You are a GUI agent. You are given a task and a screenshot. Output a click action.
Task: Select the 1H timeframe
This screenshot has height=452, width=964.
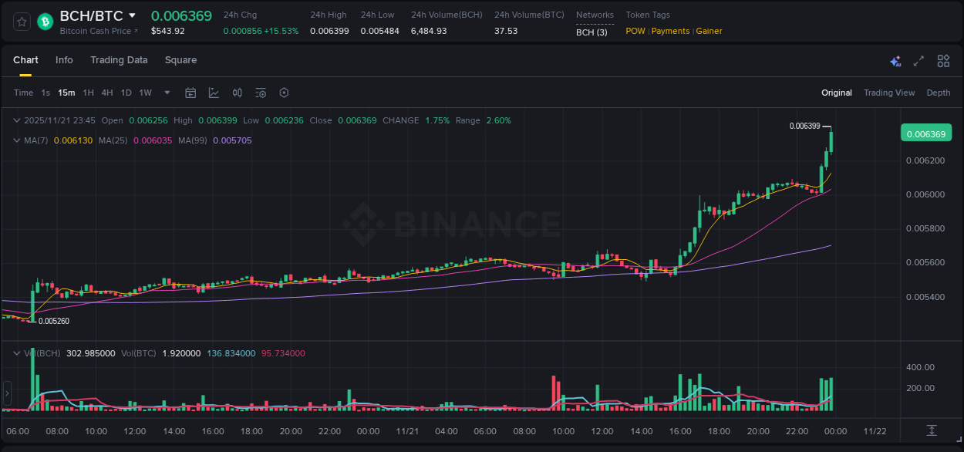(x=87, y=93)
